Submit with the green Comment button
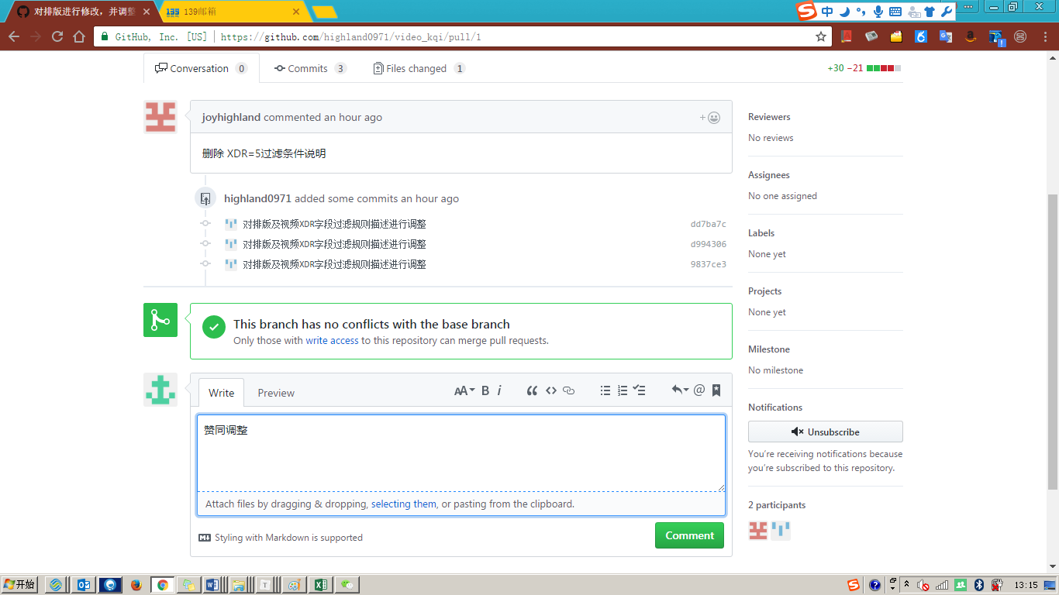Viewport: 1059px width, 595px height. [689, 535]
